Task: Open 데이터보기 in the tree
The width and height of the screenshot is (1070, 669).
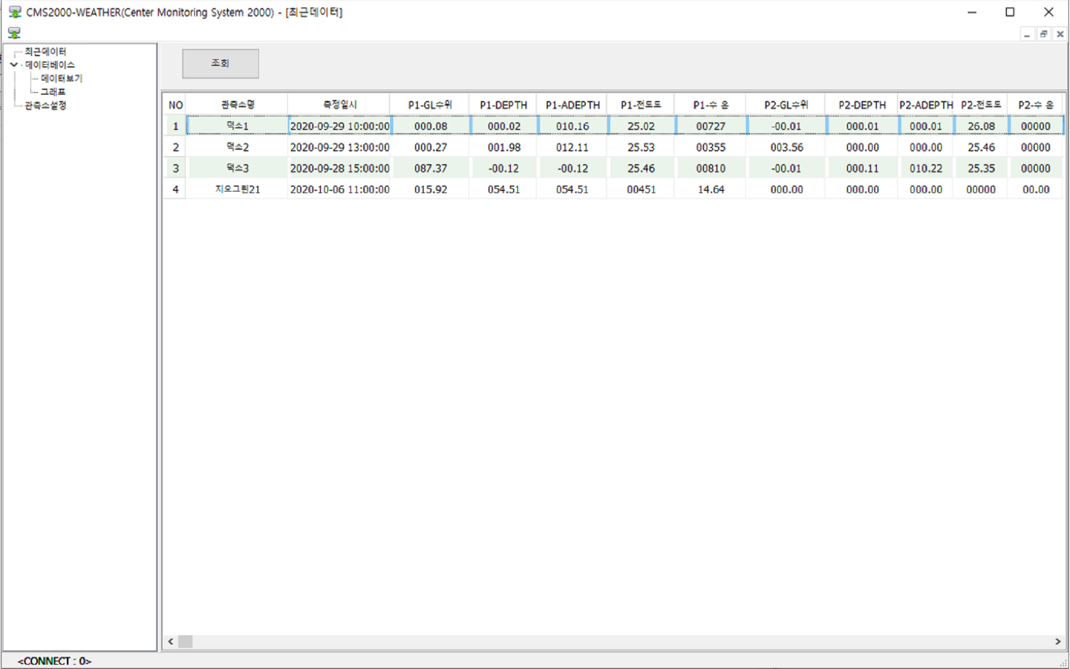Action: (x=62, y=78)
